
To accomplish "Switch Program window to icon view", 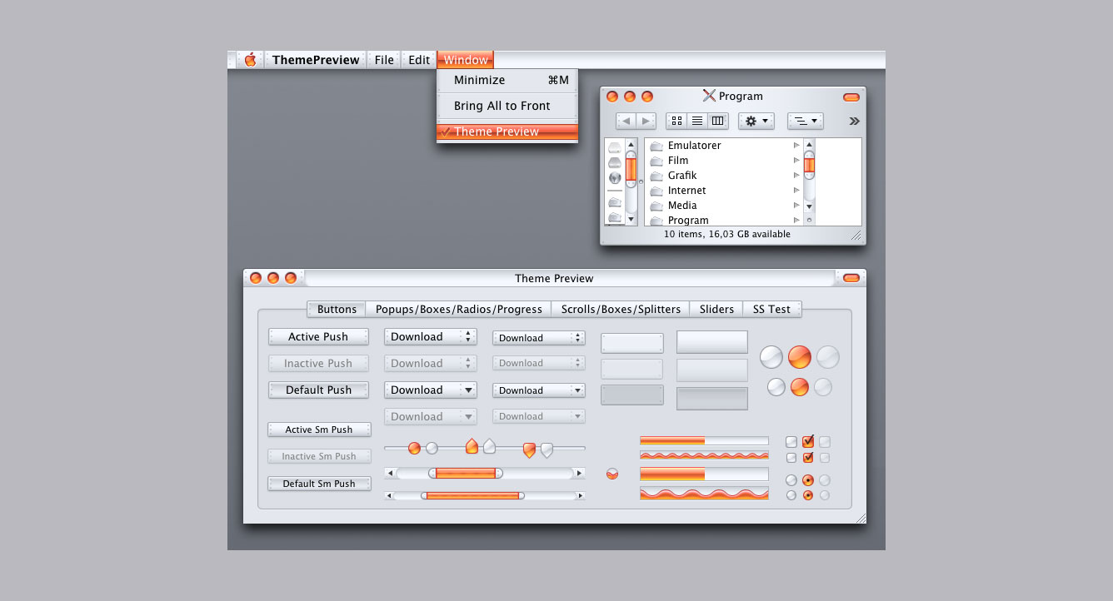I will [x=676, y=121].
